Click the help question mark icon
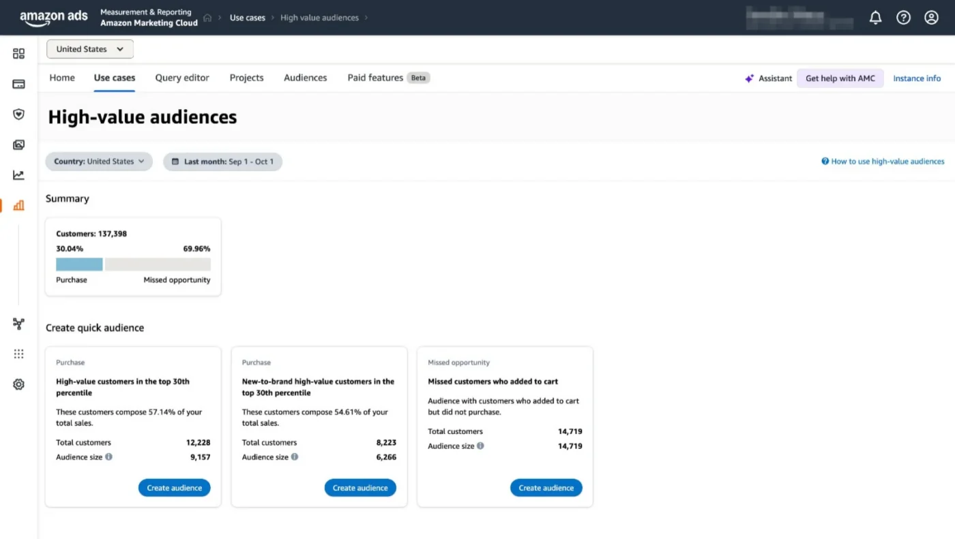The height and width of the screenshot is (539, 955). click(x=903, y=18)
